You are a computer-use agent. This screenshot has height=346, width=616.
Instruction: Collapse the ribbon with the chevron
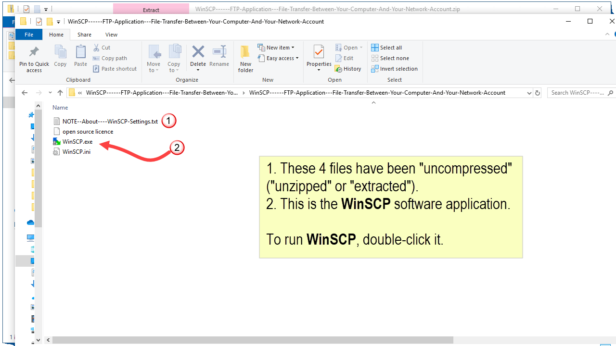[608, 35]
